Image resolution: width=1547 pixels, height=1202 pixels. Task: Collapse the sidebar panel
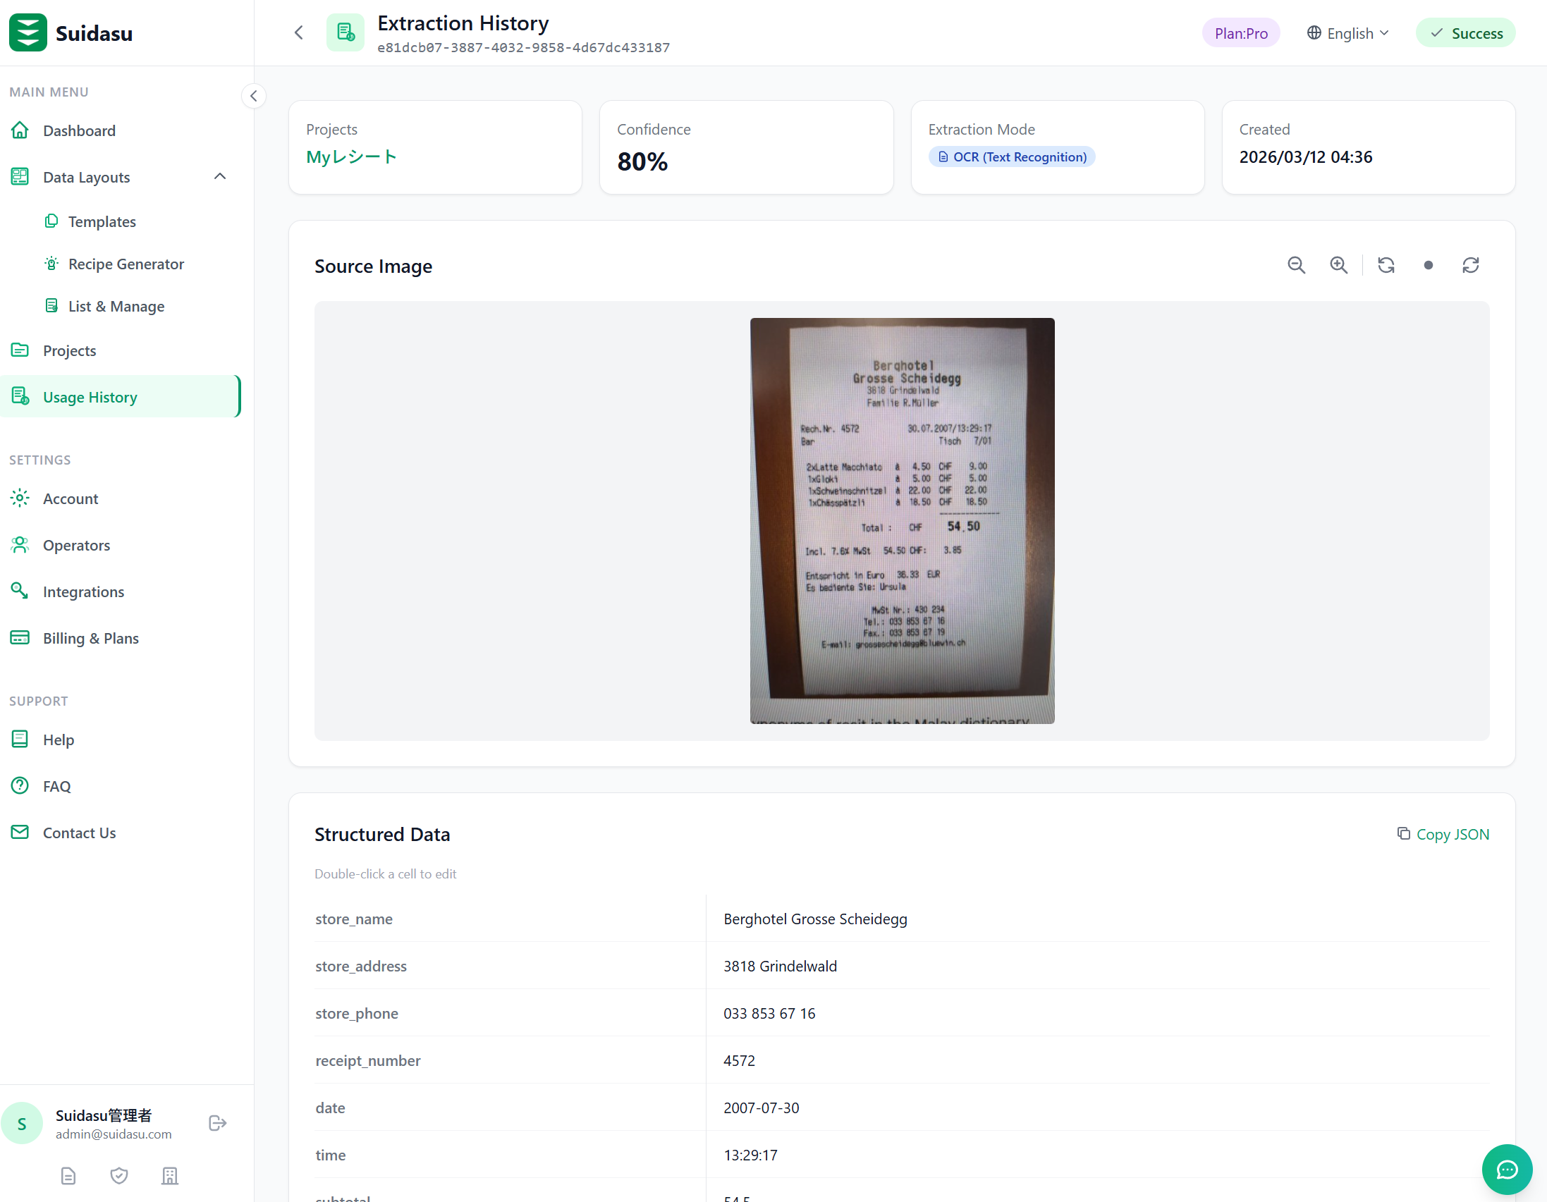[254, 96]
